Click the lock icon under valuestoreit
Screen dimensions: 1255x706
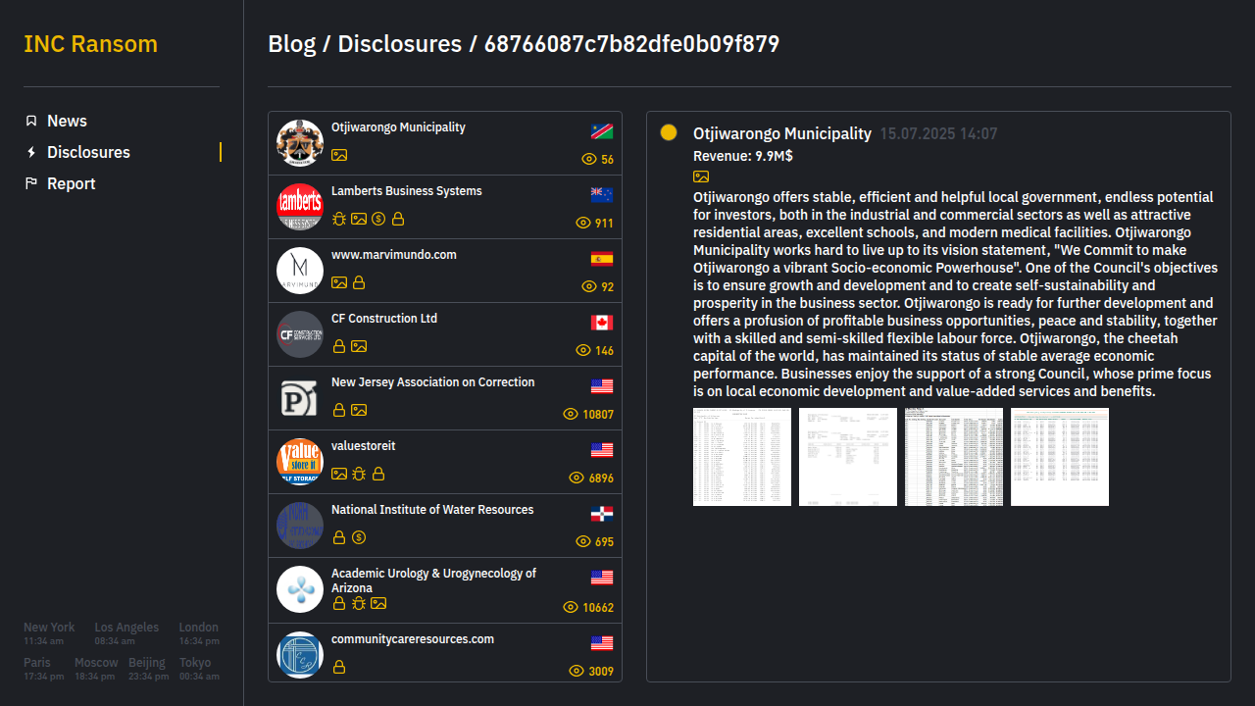click(378, 474)
